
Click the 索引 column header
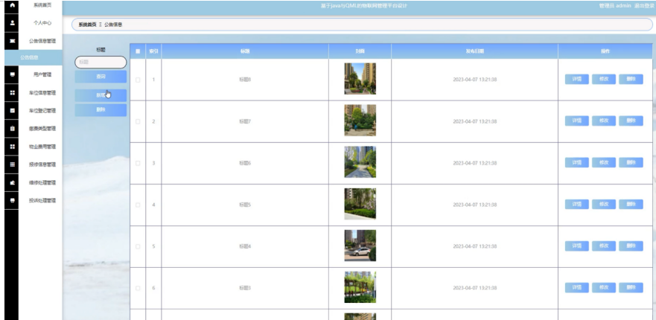(153, 51)
